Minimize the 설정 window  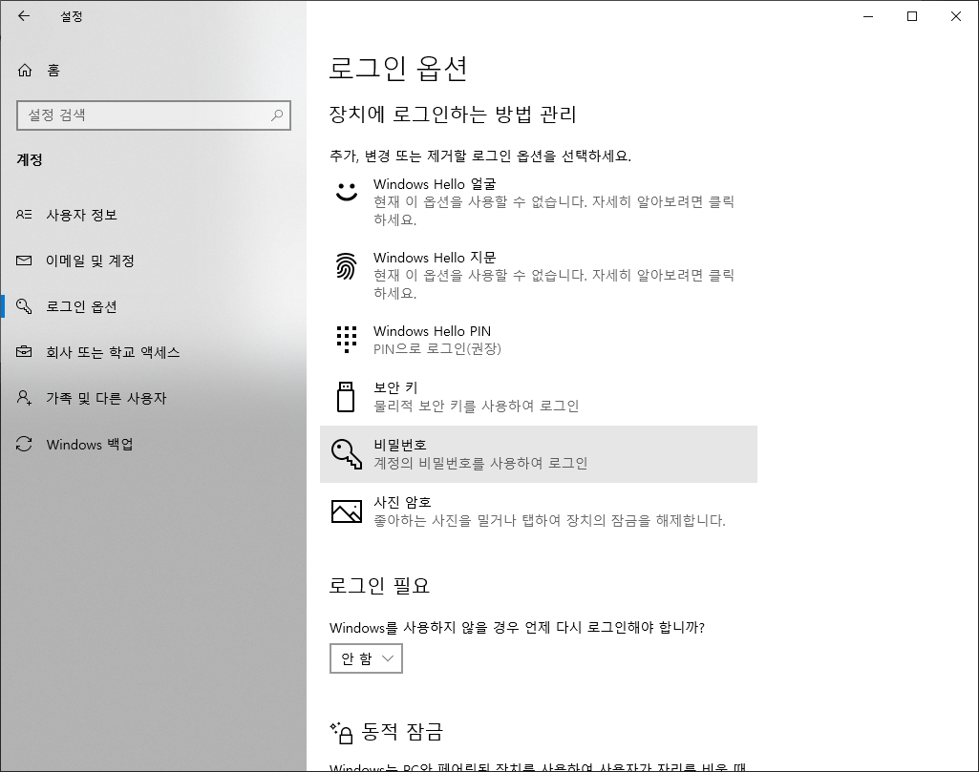(868, 16)
